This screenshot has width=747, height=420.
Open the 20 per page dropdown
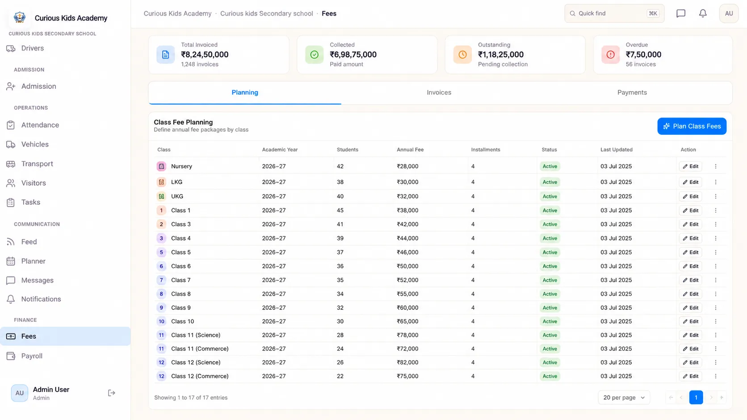coord(624,397)
